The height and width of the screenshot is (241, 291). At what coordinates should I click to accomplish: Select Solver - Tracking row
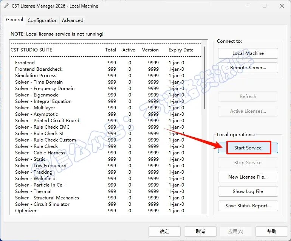click(100, 172)
